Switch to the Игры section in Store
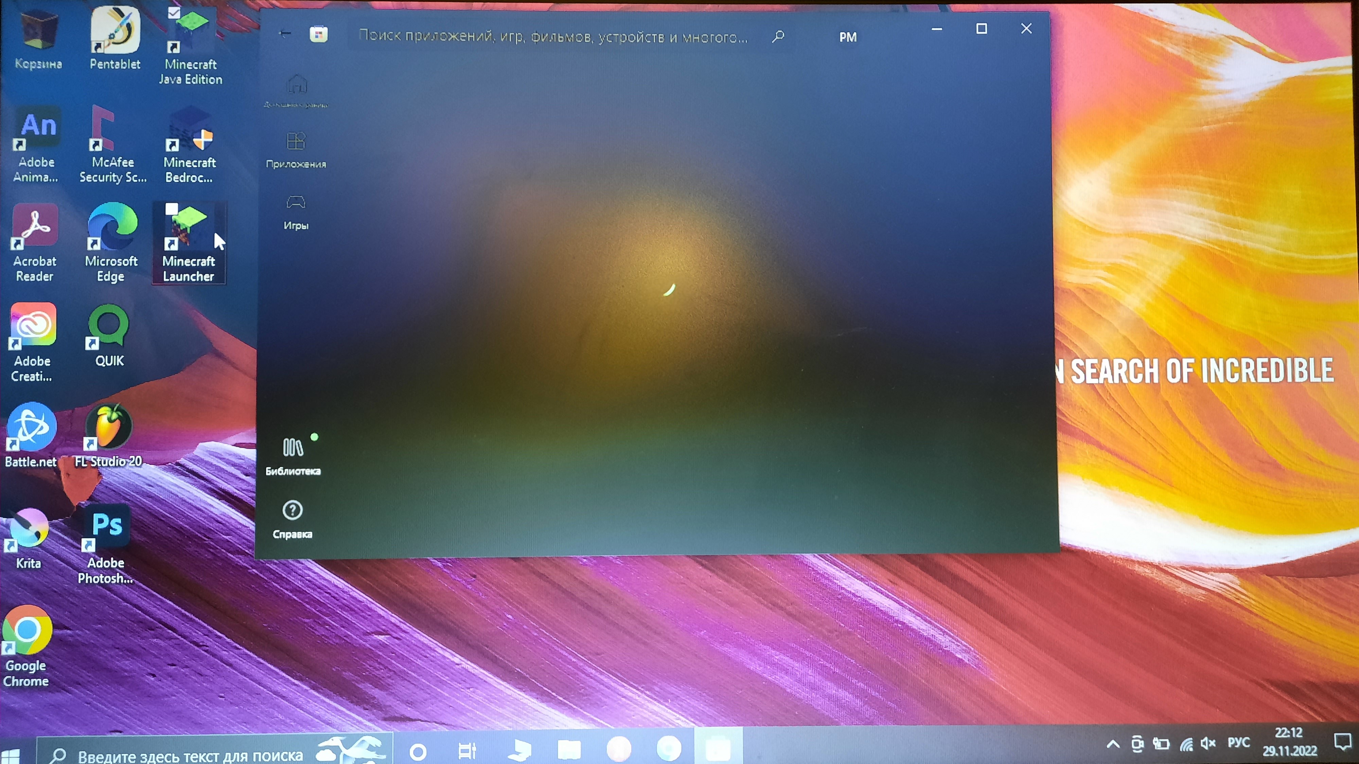 tap(296, 213)
